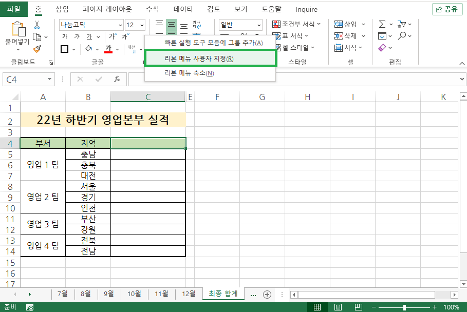467x312 pixels.
Task: Click the borders grid icon
Action: pyautogui.click(x=64, y=49)
